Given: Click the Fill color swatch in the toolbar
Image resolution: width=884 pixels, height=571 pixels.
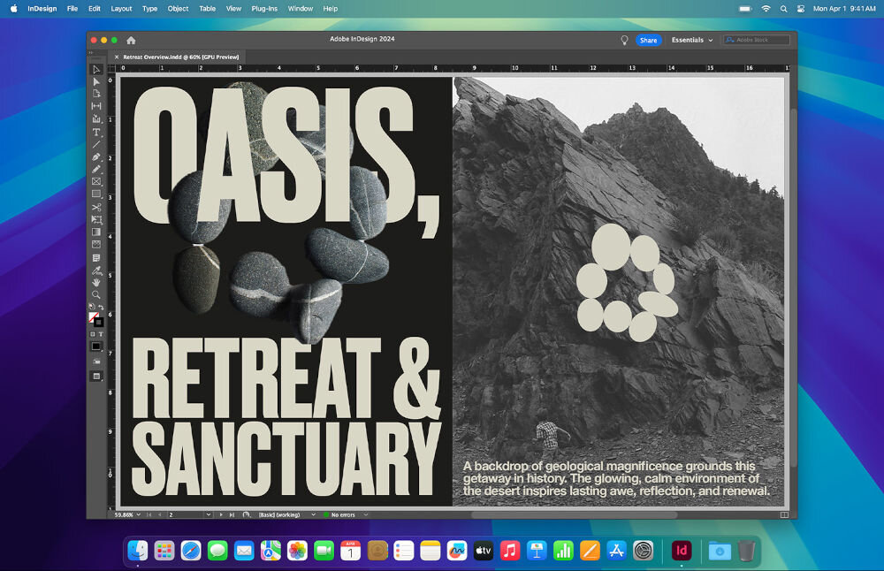Looking at the screenshot, I should [x=95, y=315].
